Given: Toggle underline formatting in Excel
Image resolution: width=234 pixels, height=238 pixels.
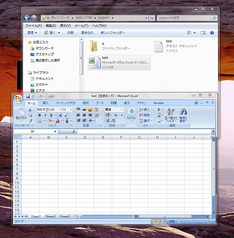Looking at the screenshot, I should click(51, 115).
